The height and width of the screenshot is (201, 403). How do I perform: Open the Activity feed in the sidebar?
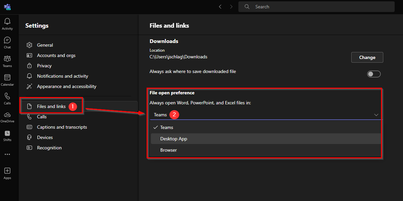(x=7, y=24)
